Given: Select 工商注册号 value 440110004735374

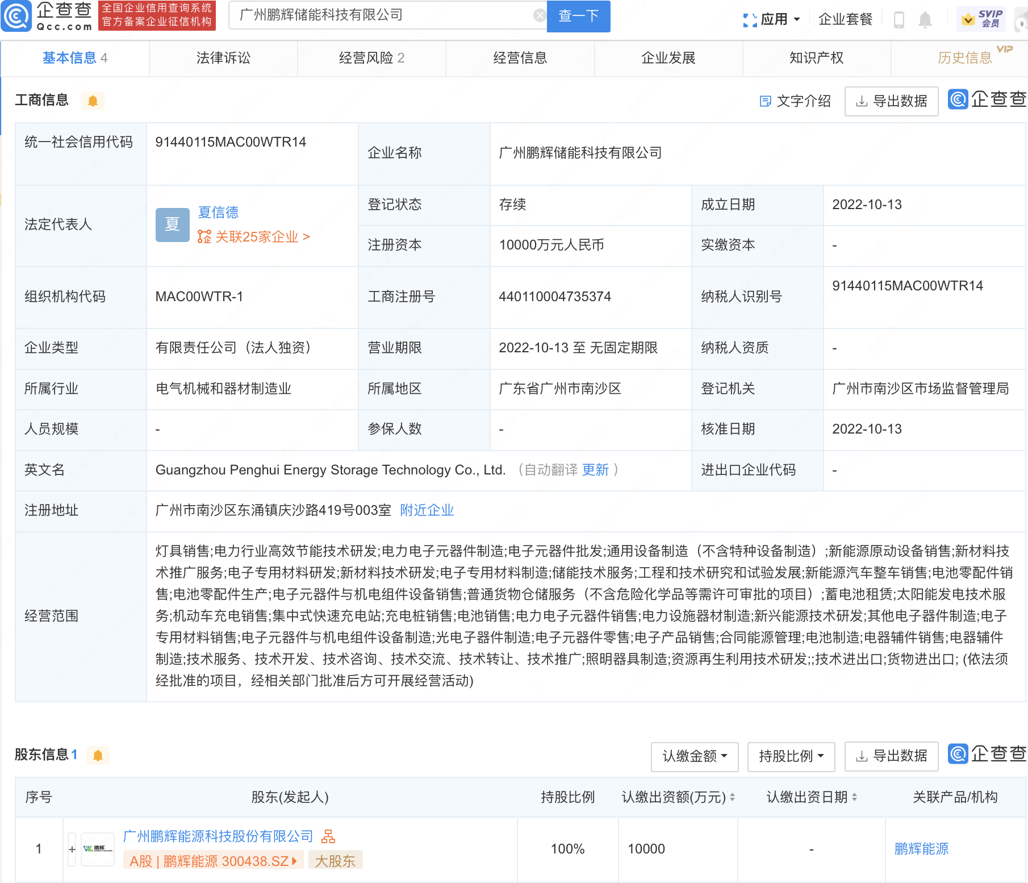Looking at the screenshot, I should (x=555, y=297).
